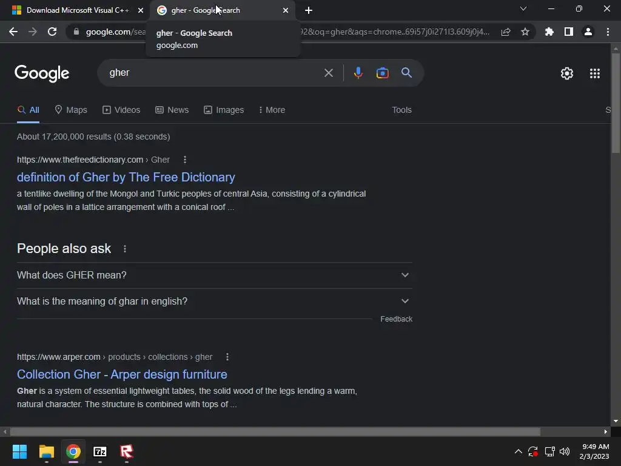The image size is (621, 466).
Task: Open the tab search dropdown arrow
Action: 523,8
